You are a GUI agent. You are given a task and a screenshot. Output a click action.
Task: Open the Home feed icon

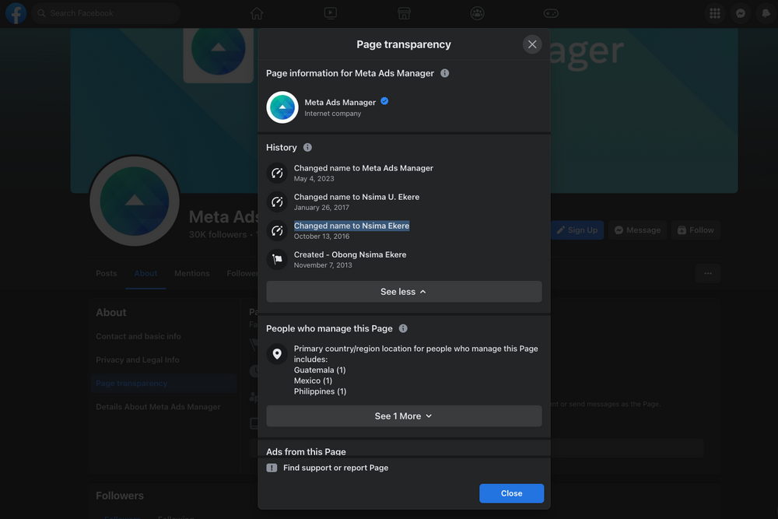click(x=257, y=13)
